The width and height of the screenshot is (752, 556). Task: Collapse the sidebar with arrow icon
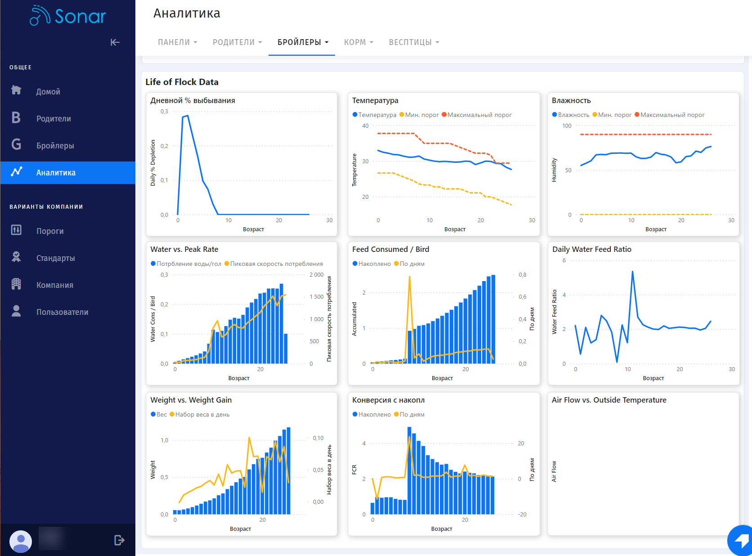[115, 42]
